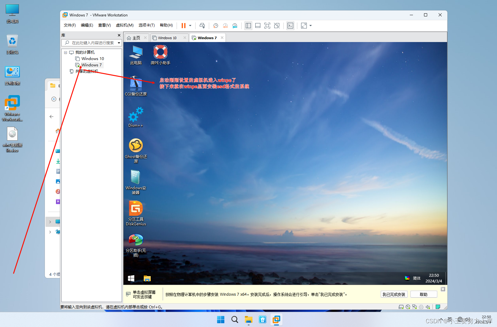Close the Windows 7 tab
The image size is (497, 327).
point(222,38)
